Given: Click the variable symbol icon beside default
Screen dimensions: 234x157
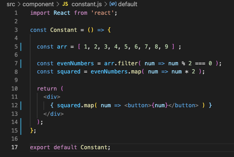Looking at the screenshot, I should tap(113, 4).
